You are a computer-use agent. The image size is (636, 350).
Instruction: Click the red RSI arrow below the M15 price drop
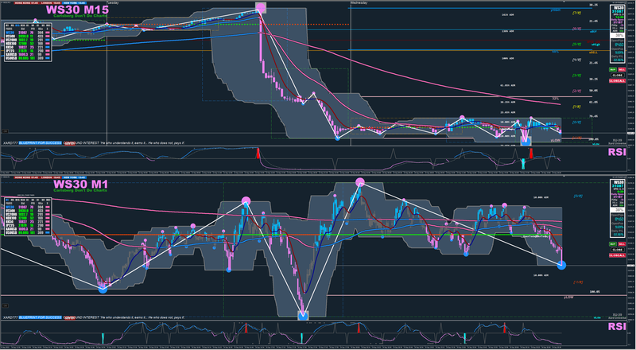[257, 154]
